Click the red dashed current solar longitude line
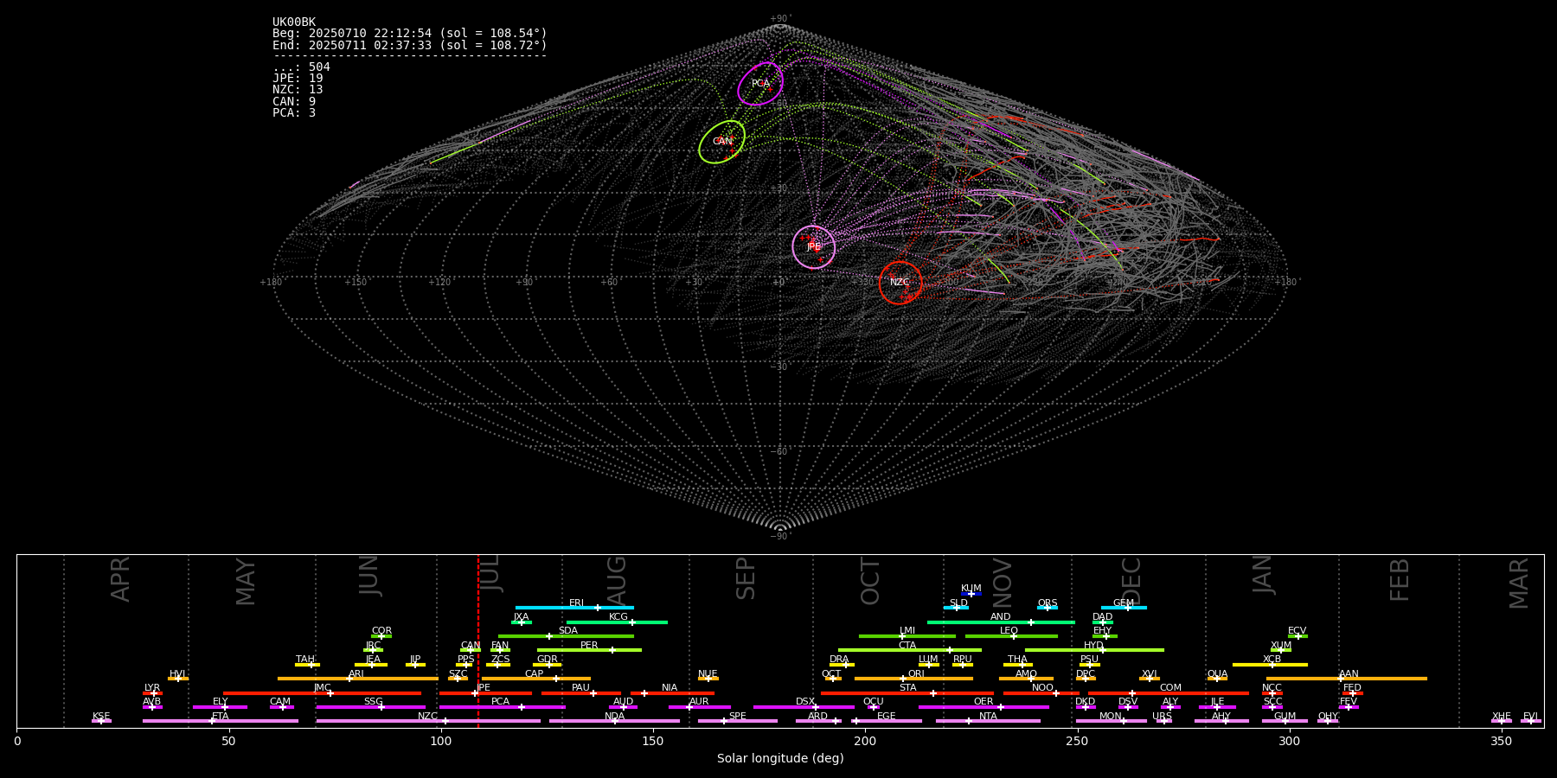 click(x=478, y=641)
